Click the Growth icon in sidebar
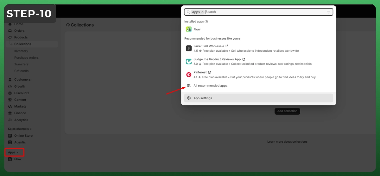 click(x=10, y=86)
